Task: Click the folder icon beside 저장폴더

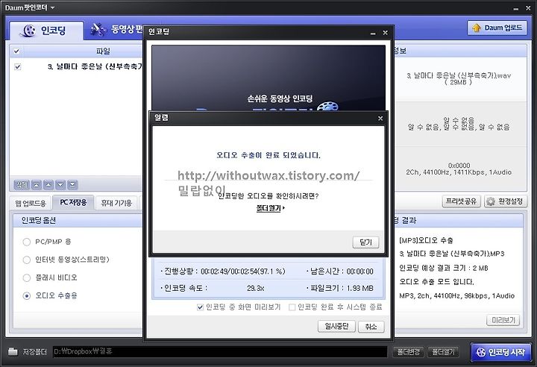Action: click(13, 351)
